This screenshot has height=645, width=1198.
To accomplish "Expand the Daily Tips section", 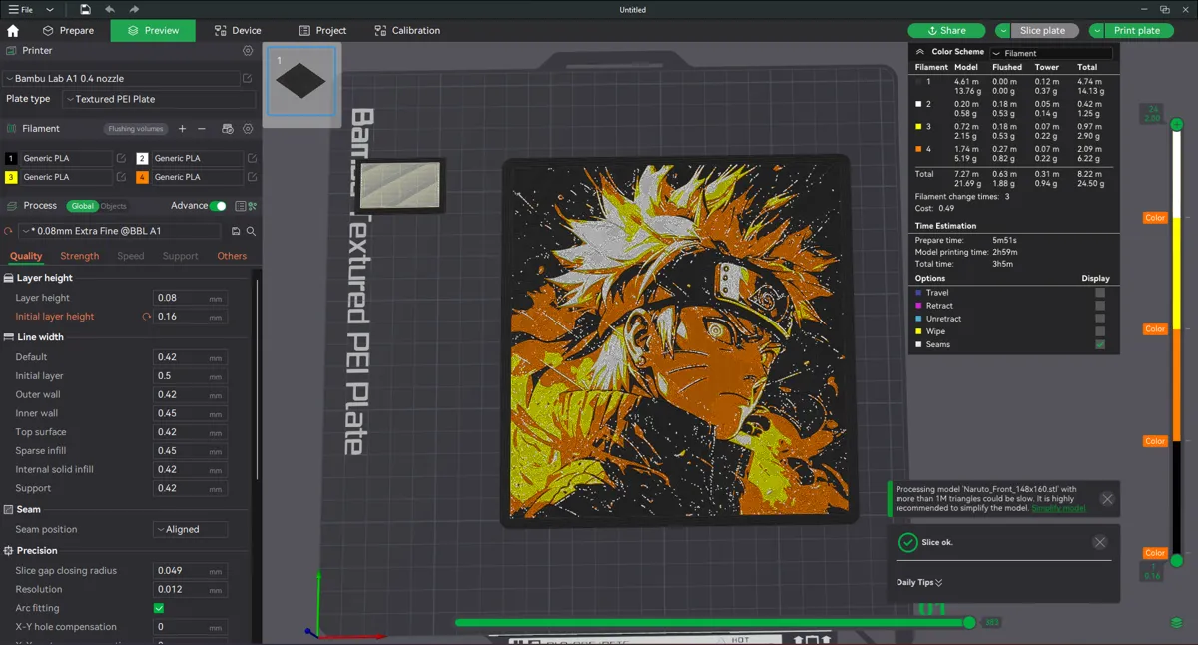I will 919,583.
